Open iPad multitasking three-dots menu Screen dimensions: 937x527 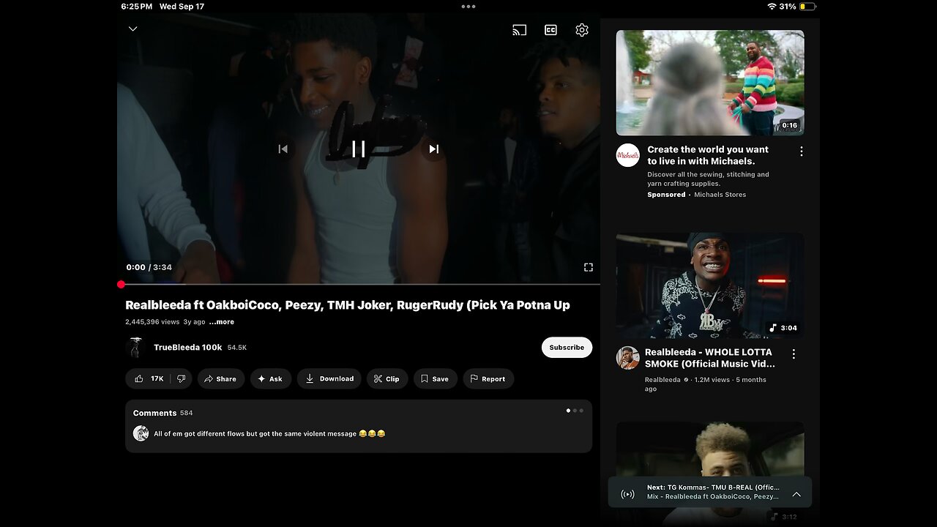tap(468, 7)
